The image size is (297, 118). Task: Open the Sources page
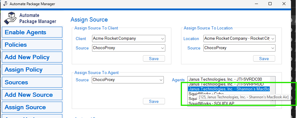pyautogui.click(x=32, y=82)
